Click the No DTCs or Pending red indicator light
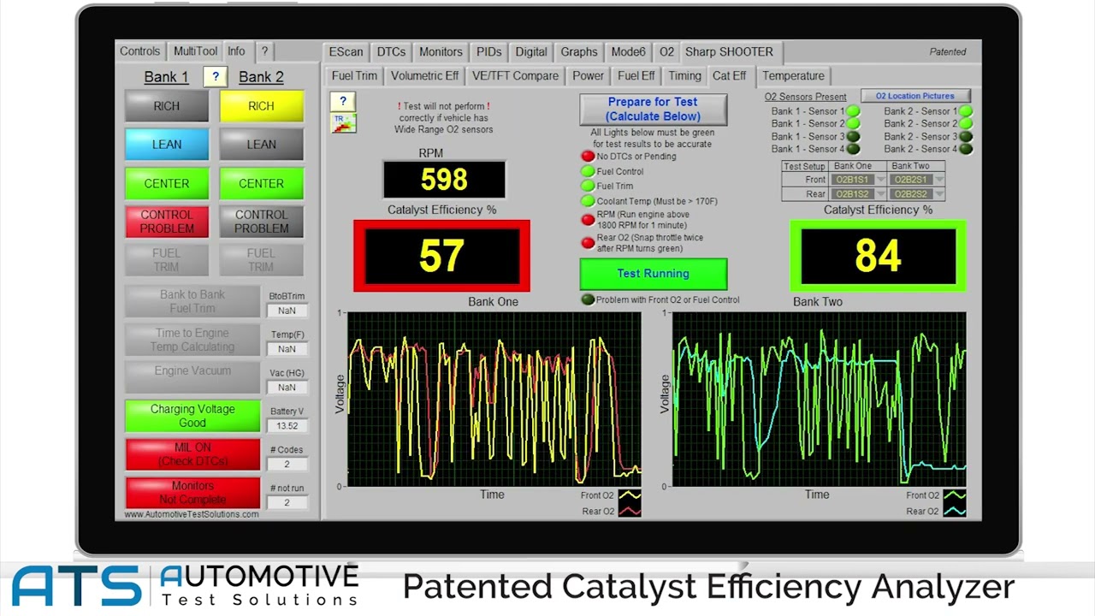The height and width of the screenshot is (616, 1095). [x=588, y=157]
